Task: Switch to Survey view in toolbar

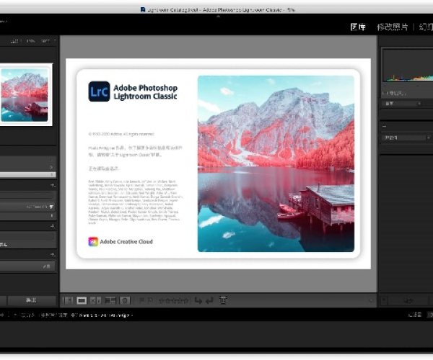Action: coord(110,300)
